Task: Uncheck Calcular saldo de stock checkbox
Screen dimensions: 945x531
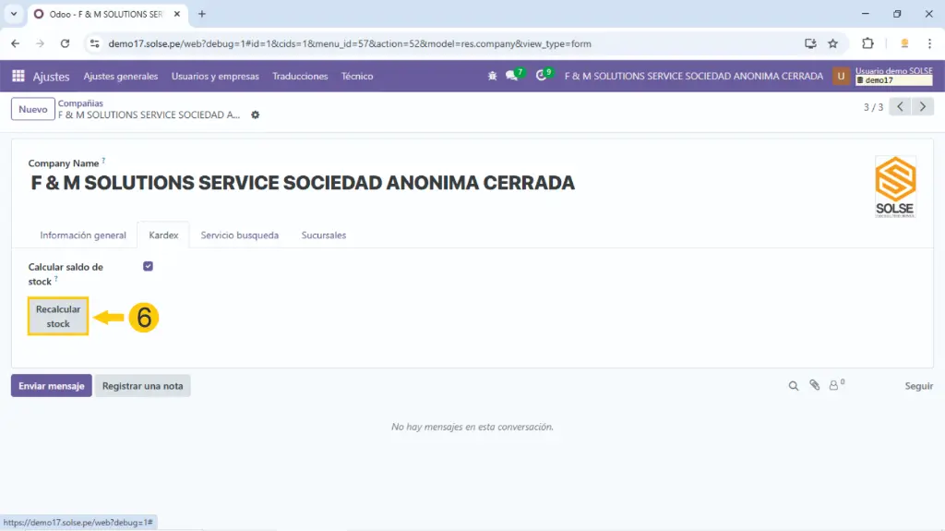Action: 148,267
